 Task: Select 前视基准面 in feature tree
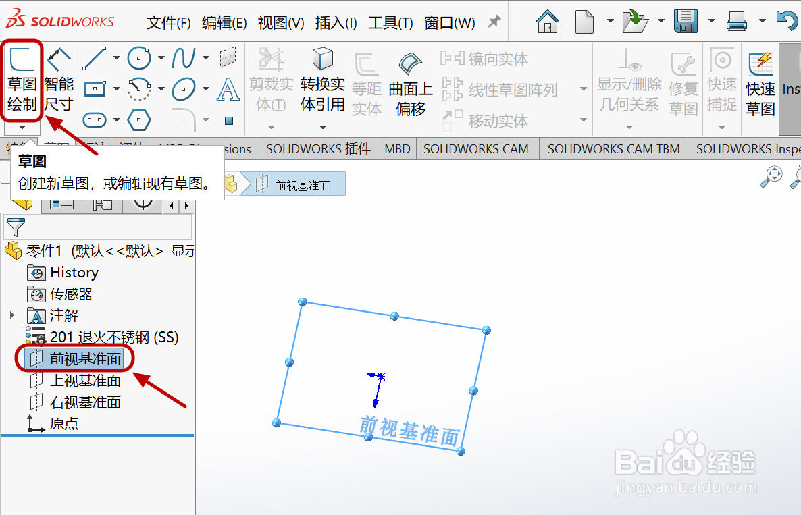coord(75,359)
